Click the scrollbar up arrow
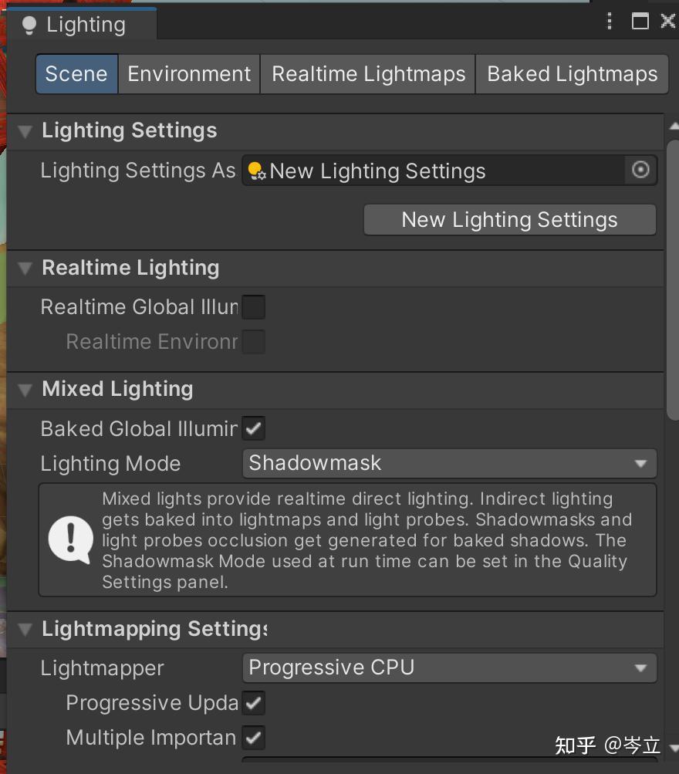Image resolution: width=679 pixels, height=774 pixels. click(x=673, y=123)
